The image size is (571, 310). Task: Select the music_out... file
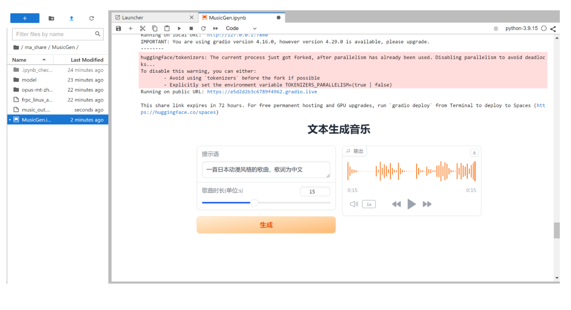coord(58,110)
